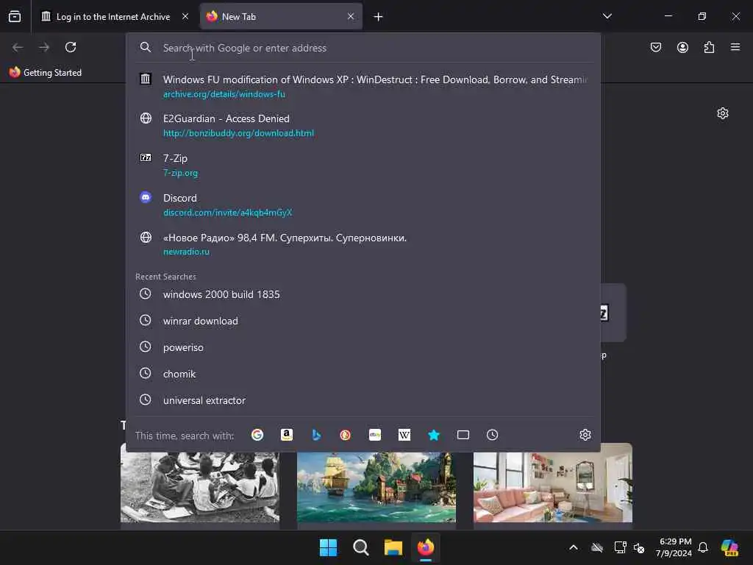Click the reload page button
753x565 pixels.
tap(71, 47)
